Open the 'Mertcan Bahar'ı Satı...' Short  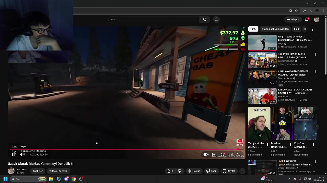[x=282, y=123]
